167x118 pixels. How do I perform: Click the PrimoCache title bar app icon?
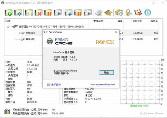click(x=3, y=3)
